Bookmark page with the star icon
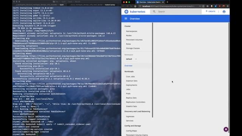 coord(203,6)
